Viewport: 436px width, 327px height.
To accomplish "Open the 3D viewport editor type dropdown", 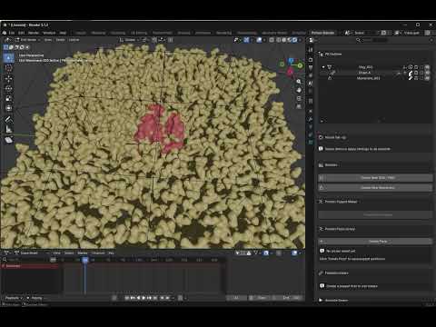I will click(7, 40).
